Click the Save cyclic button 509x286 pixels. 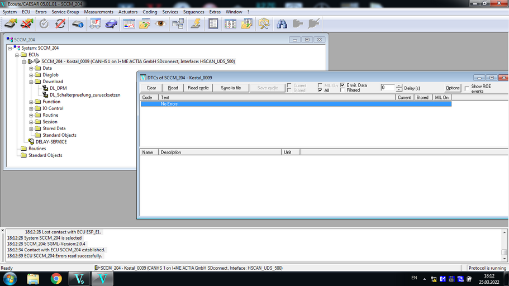(268, 88)
